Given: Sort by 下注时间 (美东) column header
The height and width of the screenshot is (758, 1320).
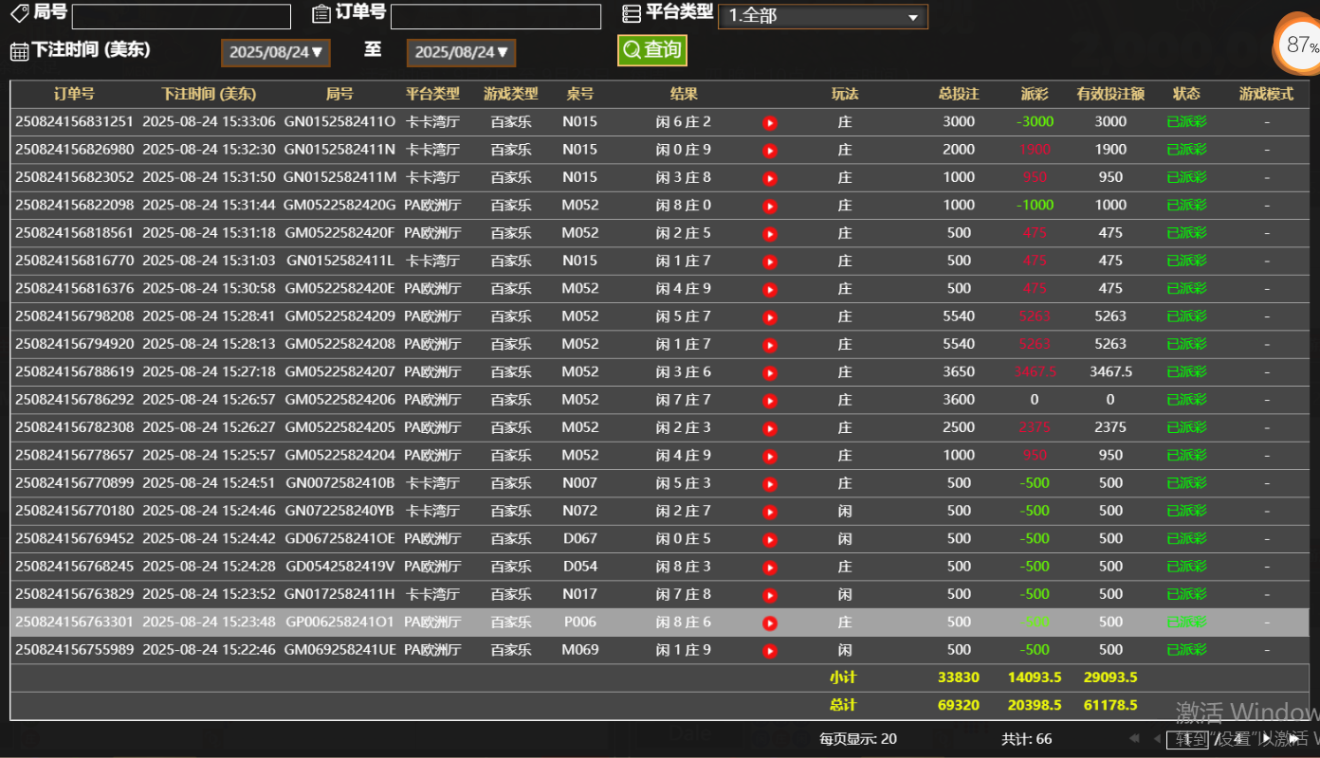Looking at the screenshot, I should coord(209,94).
